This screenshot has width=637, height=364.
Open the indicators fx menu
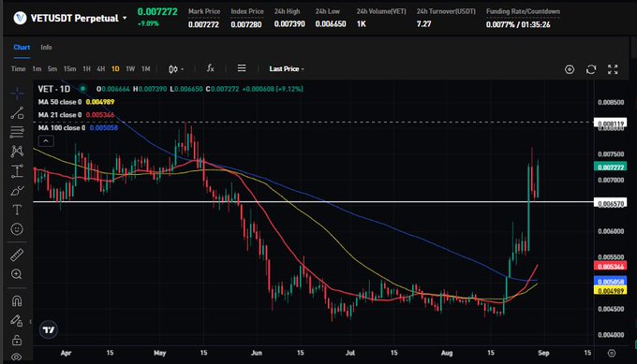pos(210,68)
